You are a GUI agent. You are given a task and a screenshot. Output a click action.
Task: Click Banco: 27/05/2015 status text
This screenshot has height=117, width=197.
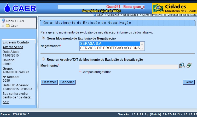15,114
